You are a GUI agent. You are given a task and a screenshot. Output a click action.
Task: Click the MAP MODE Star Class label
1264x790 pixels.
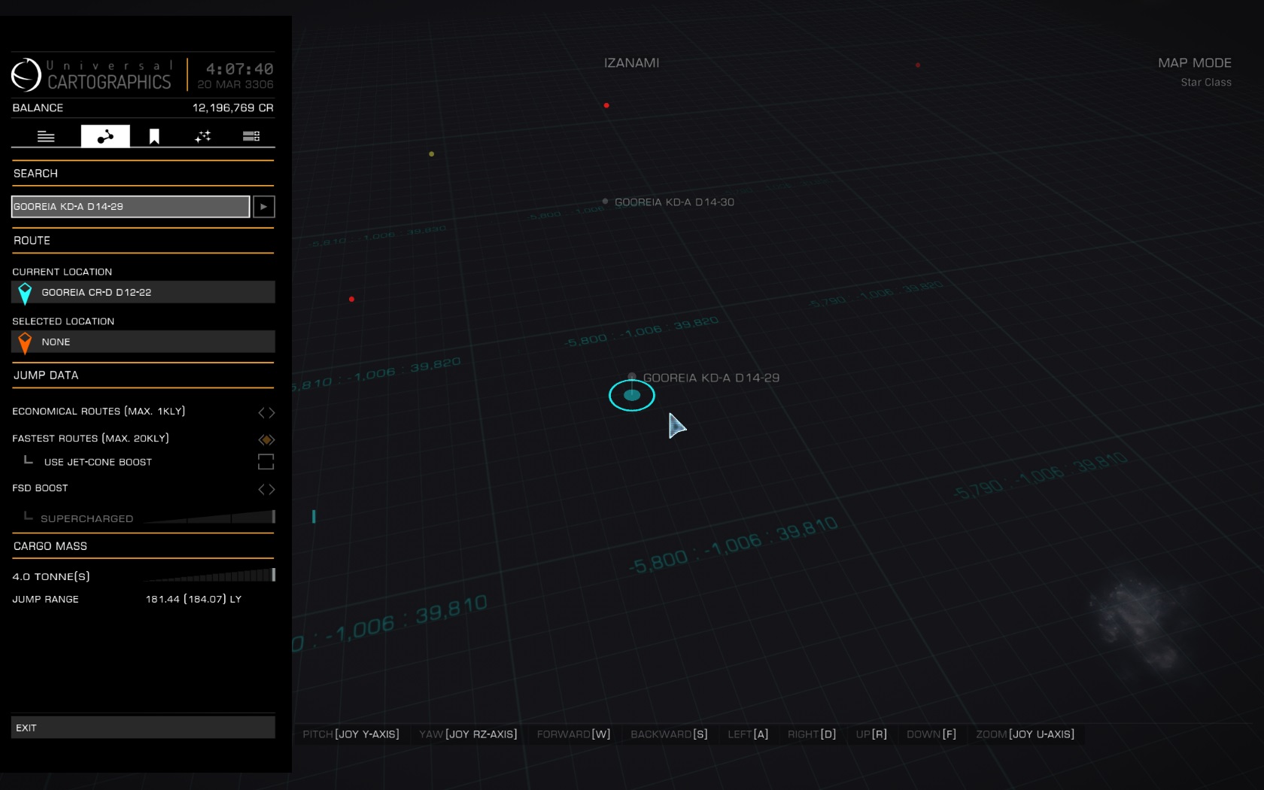(1205, 83)
